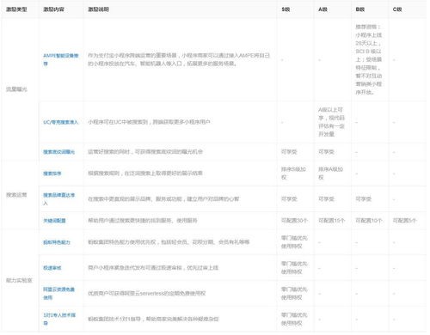The height and width of the screenshot is (335, 430).
Task: Open the AMPE智能设备推荐 link
Action: tap(61, 59)
